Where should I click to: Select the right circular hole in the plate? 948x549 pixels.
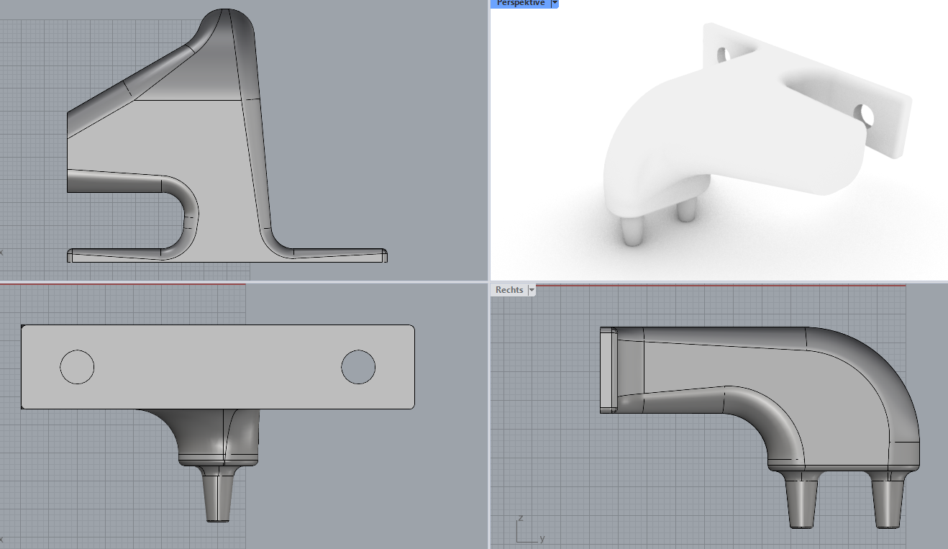tap(358, 367)
